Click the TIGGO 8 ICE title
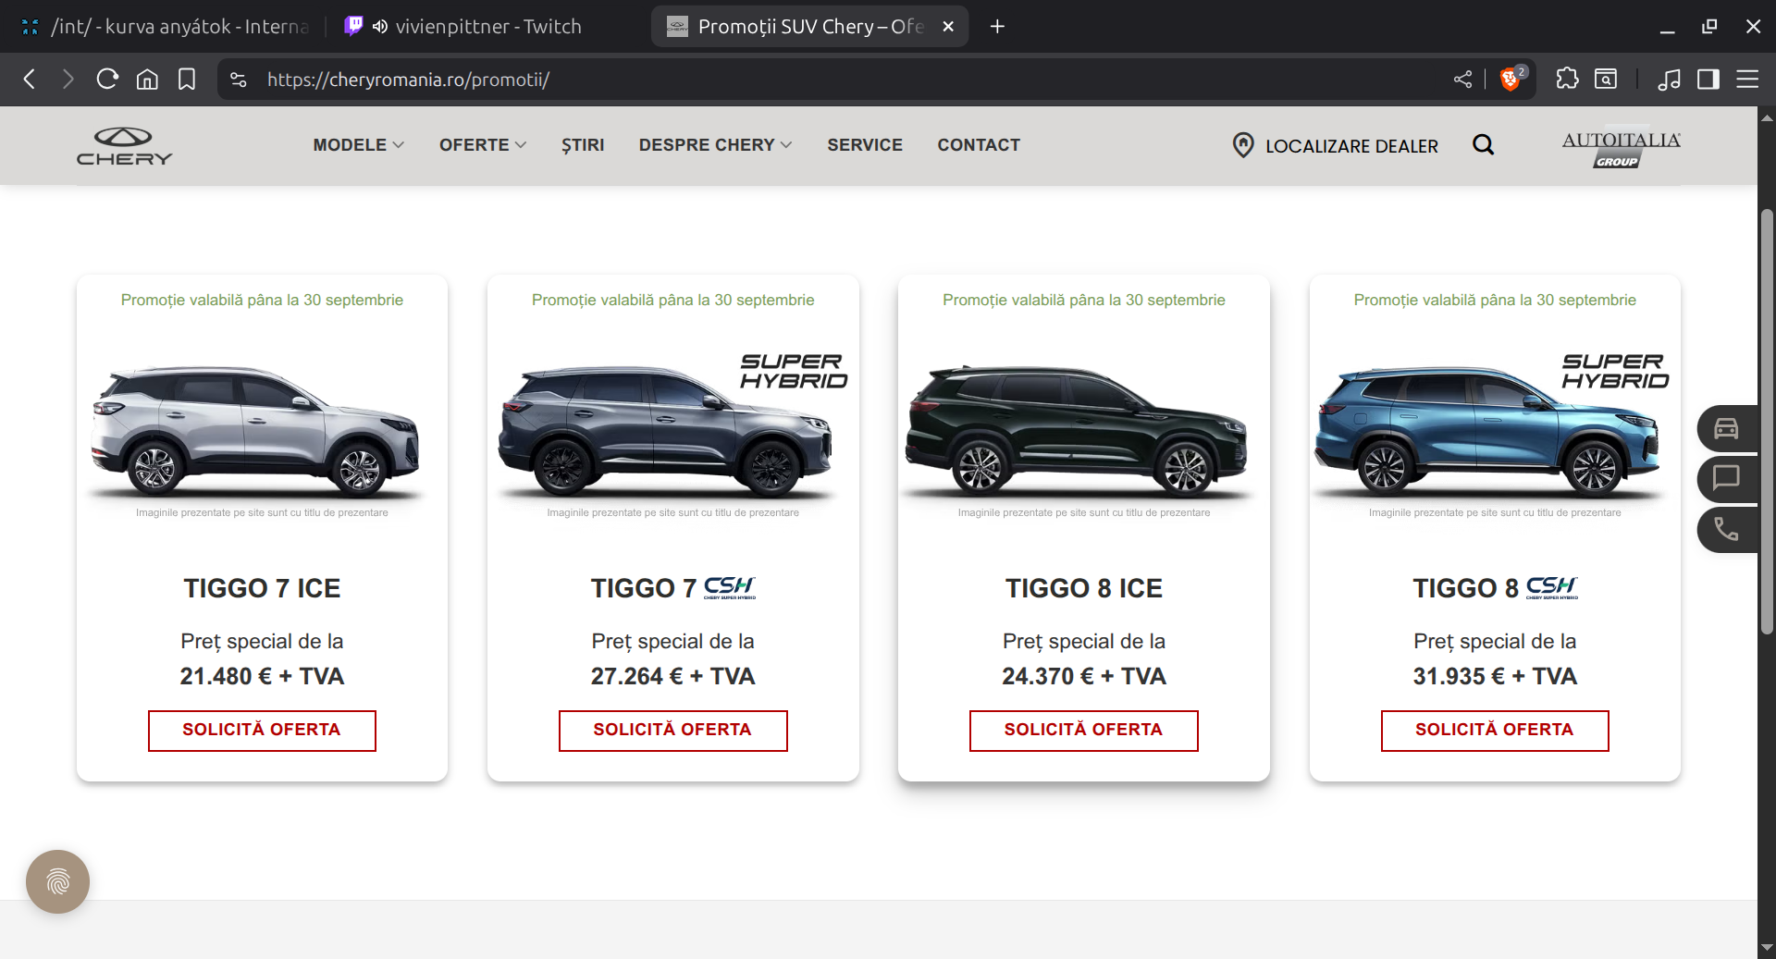The image size is (1776, 959). point(1084,588)
